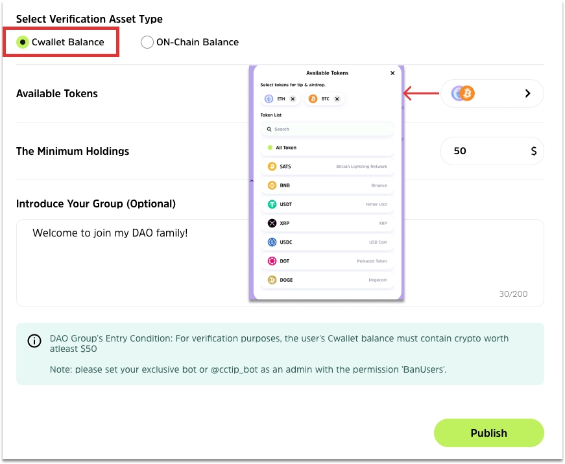The height and width of the screenshot is (464, 565).
Task: Remove the ETH token chip
Action: [293, 99]
